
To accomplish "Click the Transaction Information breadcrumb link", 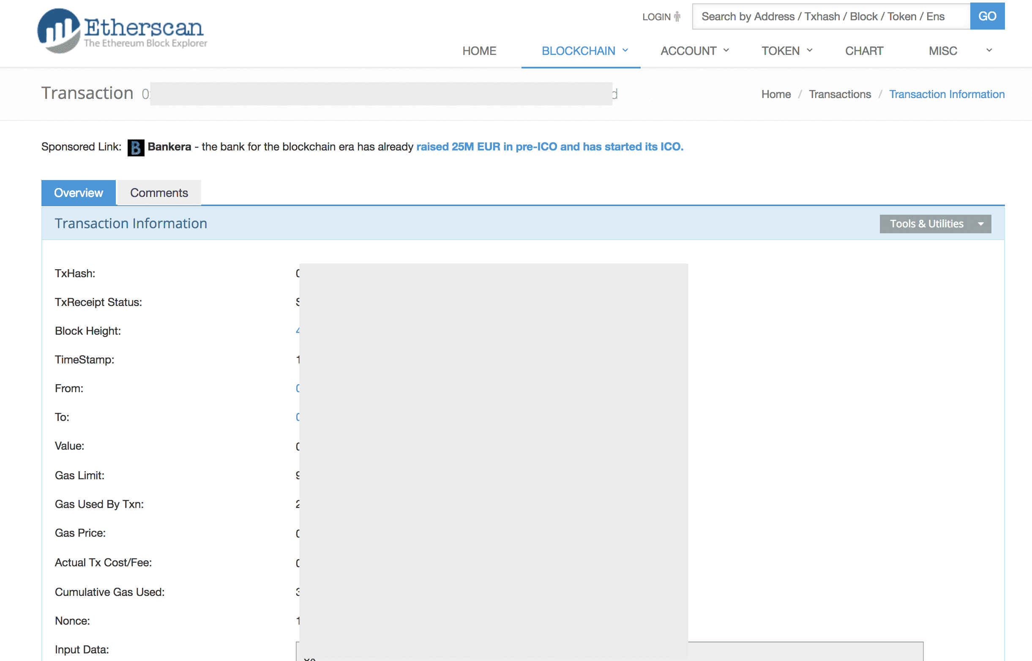I will click(946, 94).
